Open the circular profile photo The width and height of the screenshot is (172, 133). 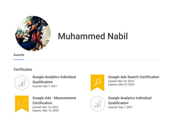point(33,33)
